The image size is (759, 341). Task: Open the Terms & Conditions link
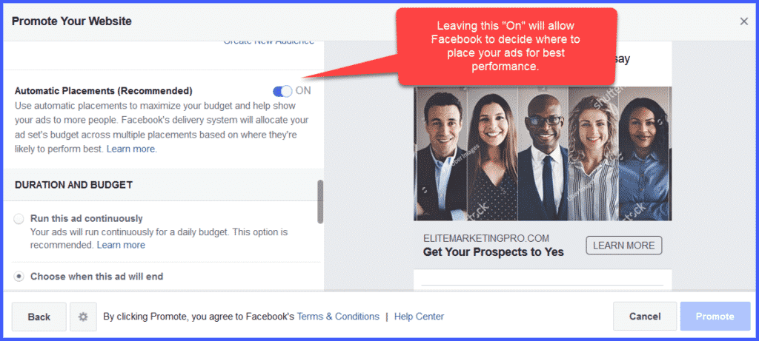click(338, 317)
